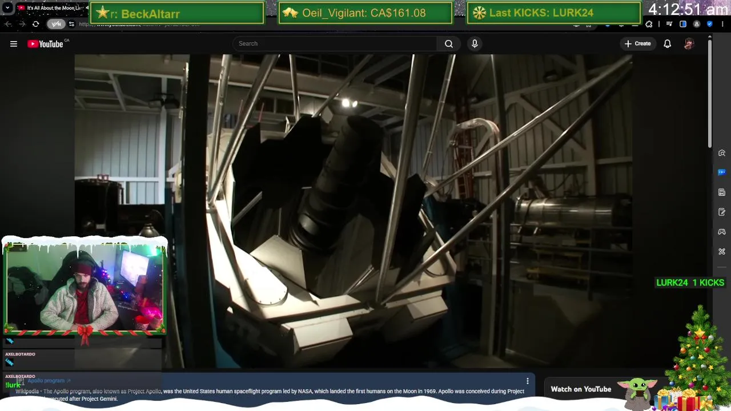Open the sidebar search-house icon
Viewport: 731px width, 411px height.
(722, 153)
